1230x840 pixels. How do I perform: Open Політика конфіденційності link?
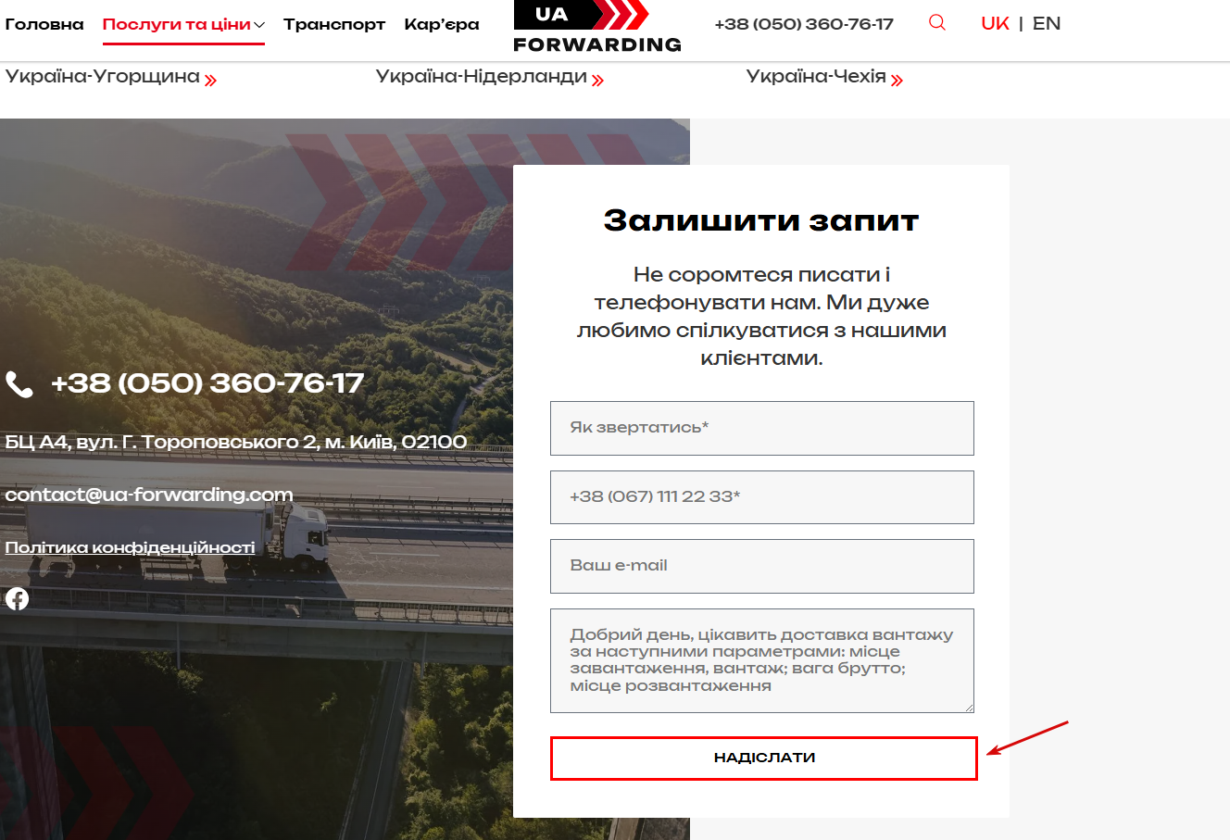130,547
